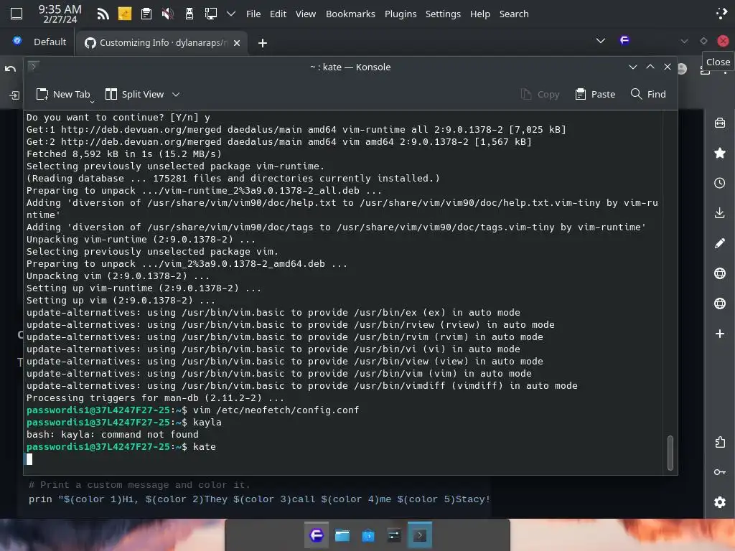Open the New Tab dropdown arrow in Konsole
This screenshot has width=735, height=551.
[x=92, y=101]
